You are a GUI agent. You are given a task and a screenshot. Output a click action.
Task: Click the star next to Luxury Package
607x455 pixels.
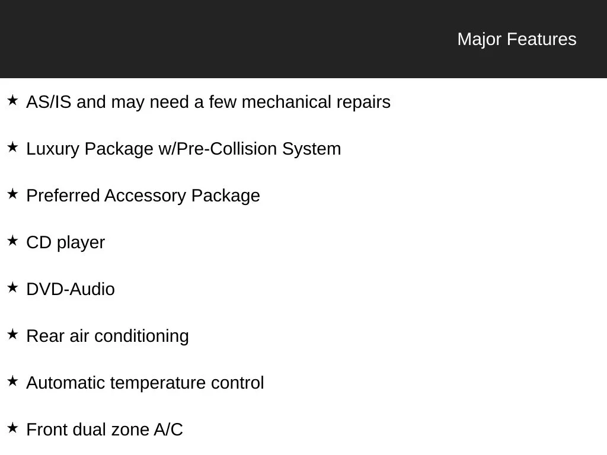(x=12, y=147)
